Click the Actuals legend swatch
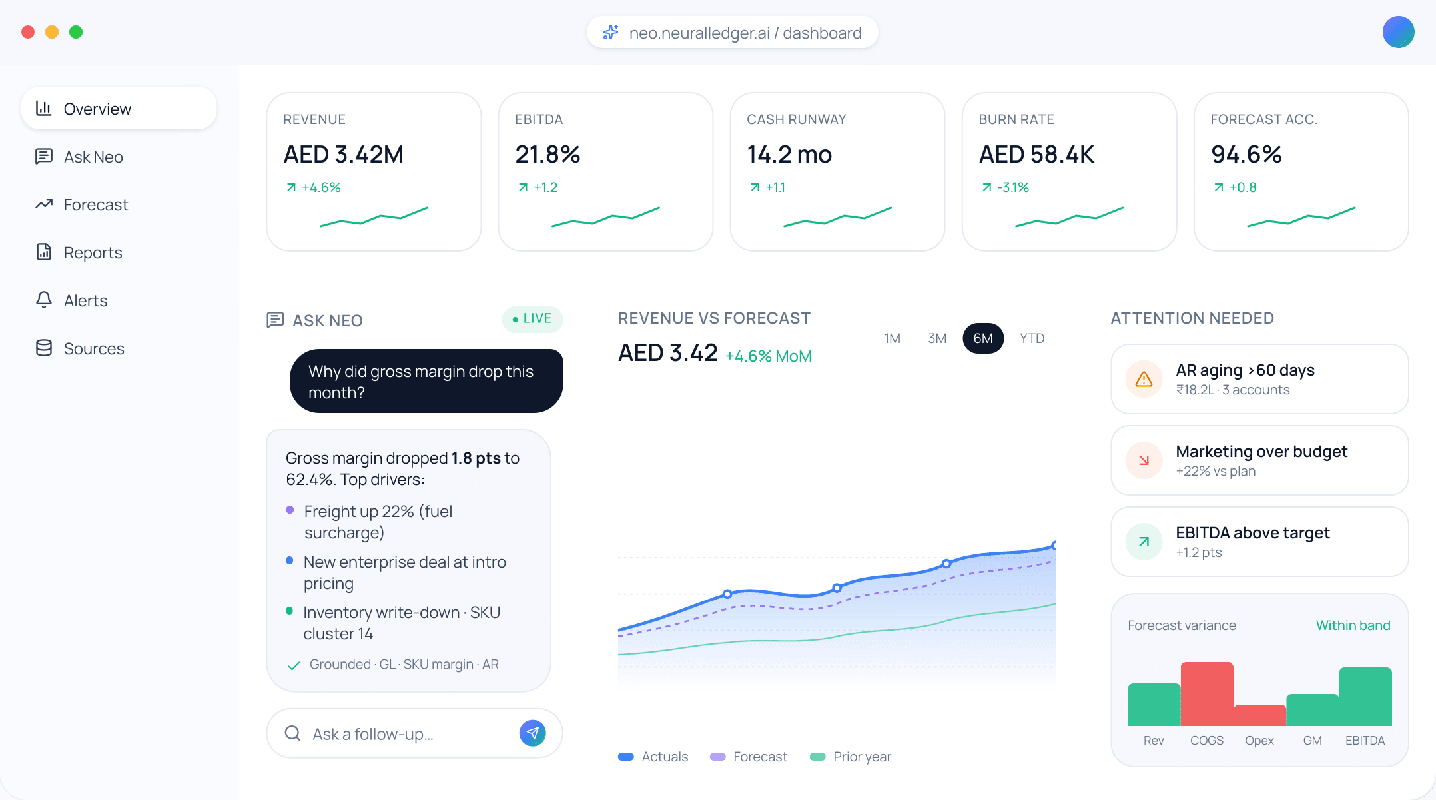1436x800 pixels. pos(625,757)
